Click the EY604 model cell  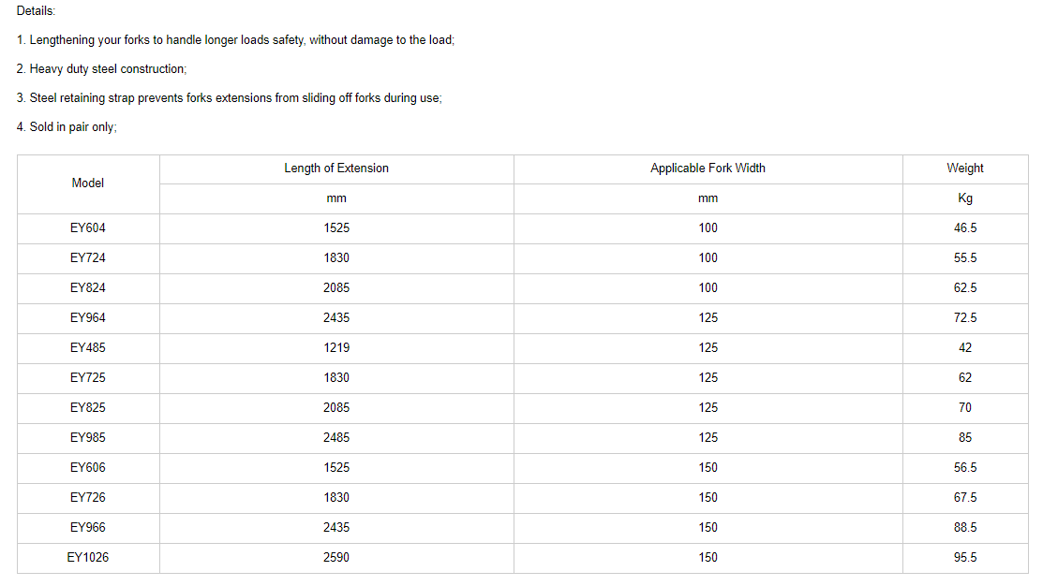pyautogui.click(x=88, y=228)
